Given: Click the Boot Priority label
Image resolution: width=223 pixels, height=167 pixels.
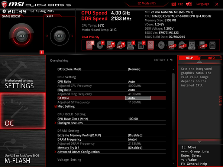Looking at the screenshot, I should point(90,37).
